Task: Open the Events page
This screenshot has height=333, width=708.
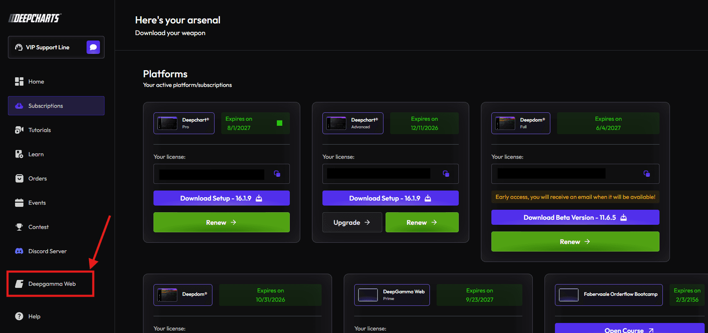Action: [56, 203]
